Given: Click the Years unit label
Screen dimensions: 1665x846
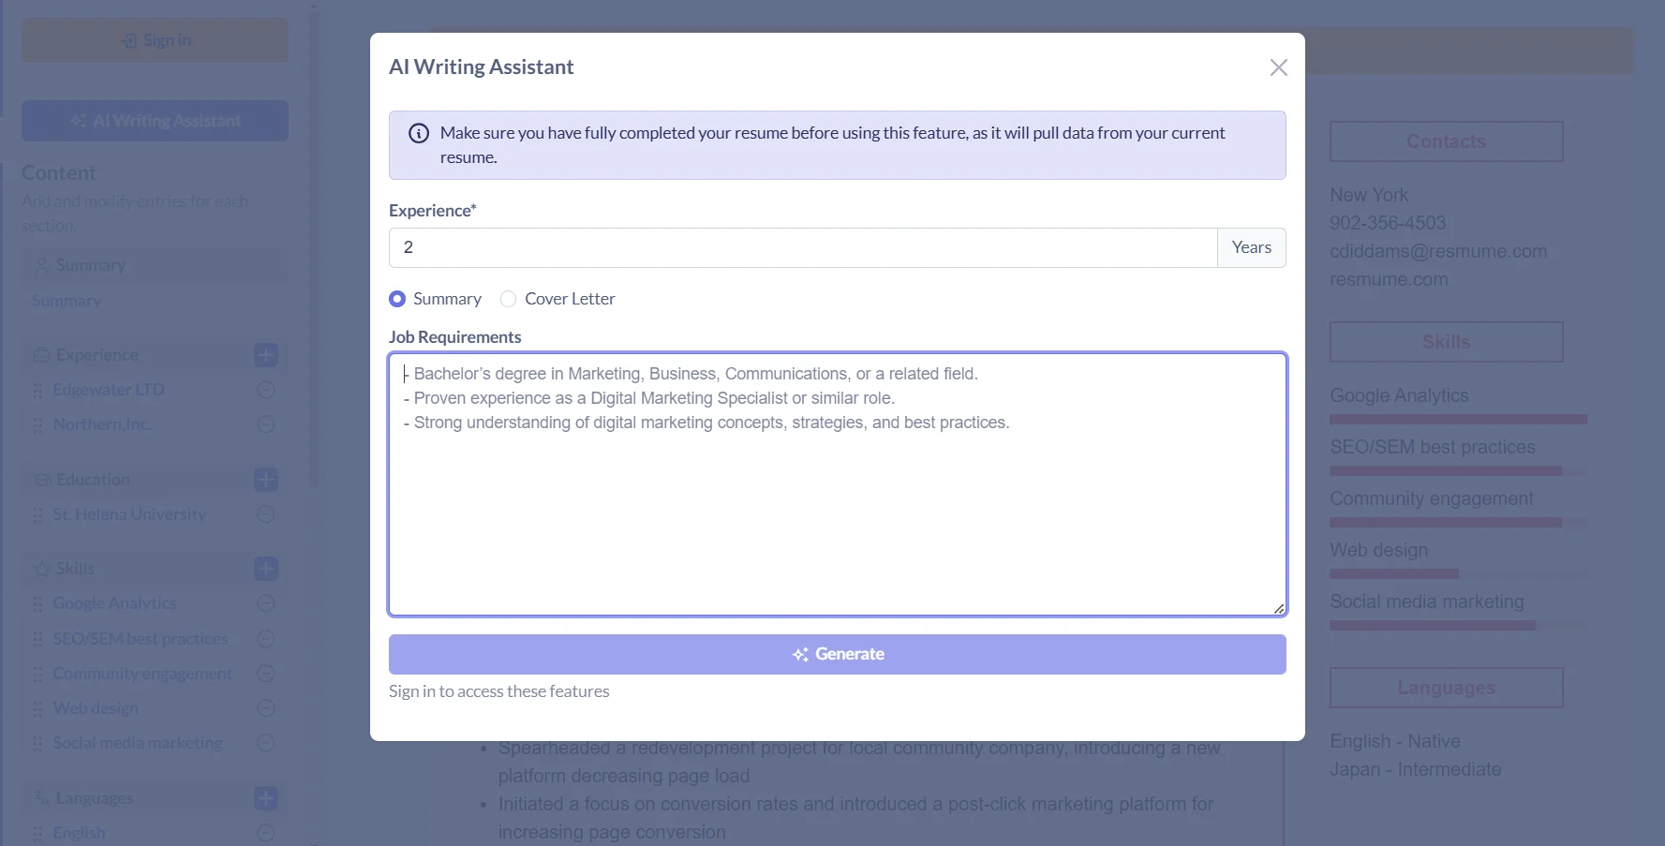Looking at the screenshot, I should click(x=1252, y=247).
